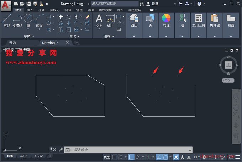The height and width of the screenshot is (162, 242).
Task: Click the Offset tool
Action: tap(87, 30)
